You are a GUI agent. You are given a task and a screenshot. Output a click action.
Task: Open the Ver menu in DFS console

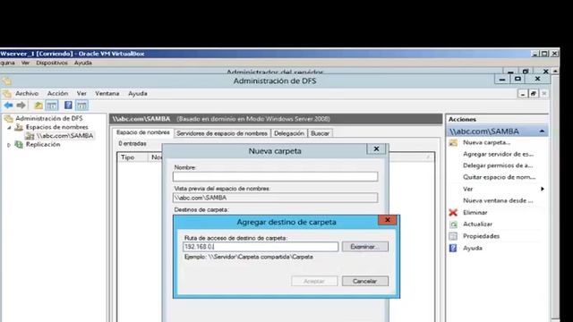[x=81, y=93]
